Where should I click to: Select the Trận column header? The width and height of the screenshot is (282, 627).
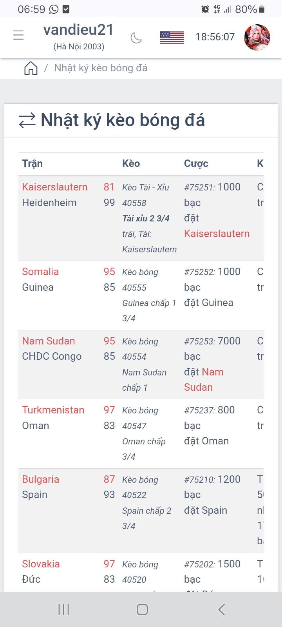(33, 163)
